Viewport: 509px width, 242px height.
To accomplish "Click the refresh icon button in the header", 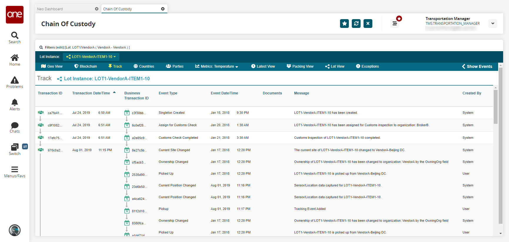I will point(356,24).
